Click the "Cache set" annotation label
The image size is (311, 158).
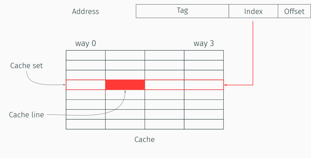26,66
